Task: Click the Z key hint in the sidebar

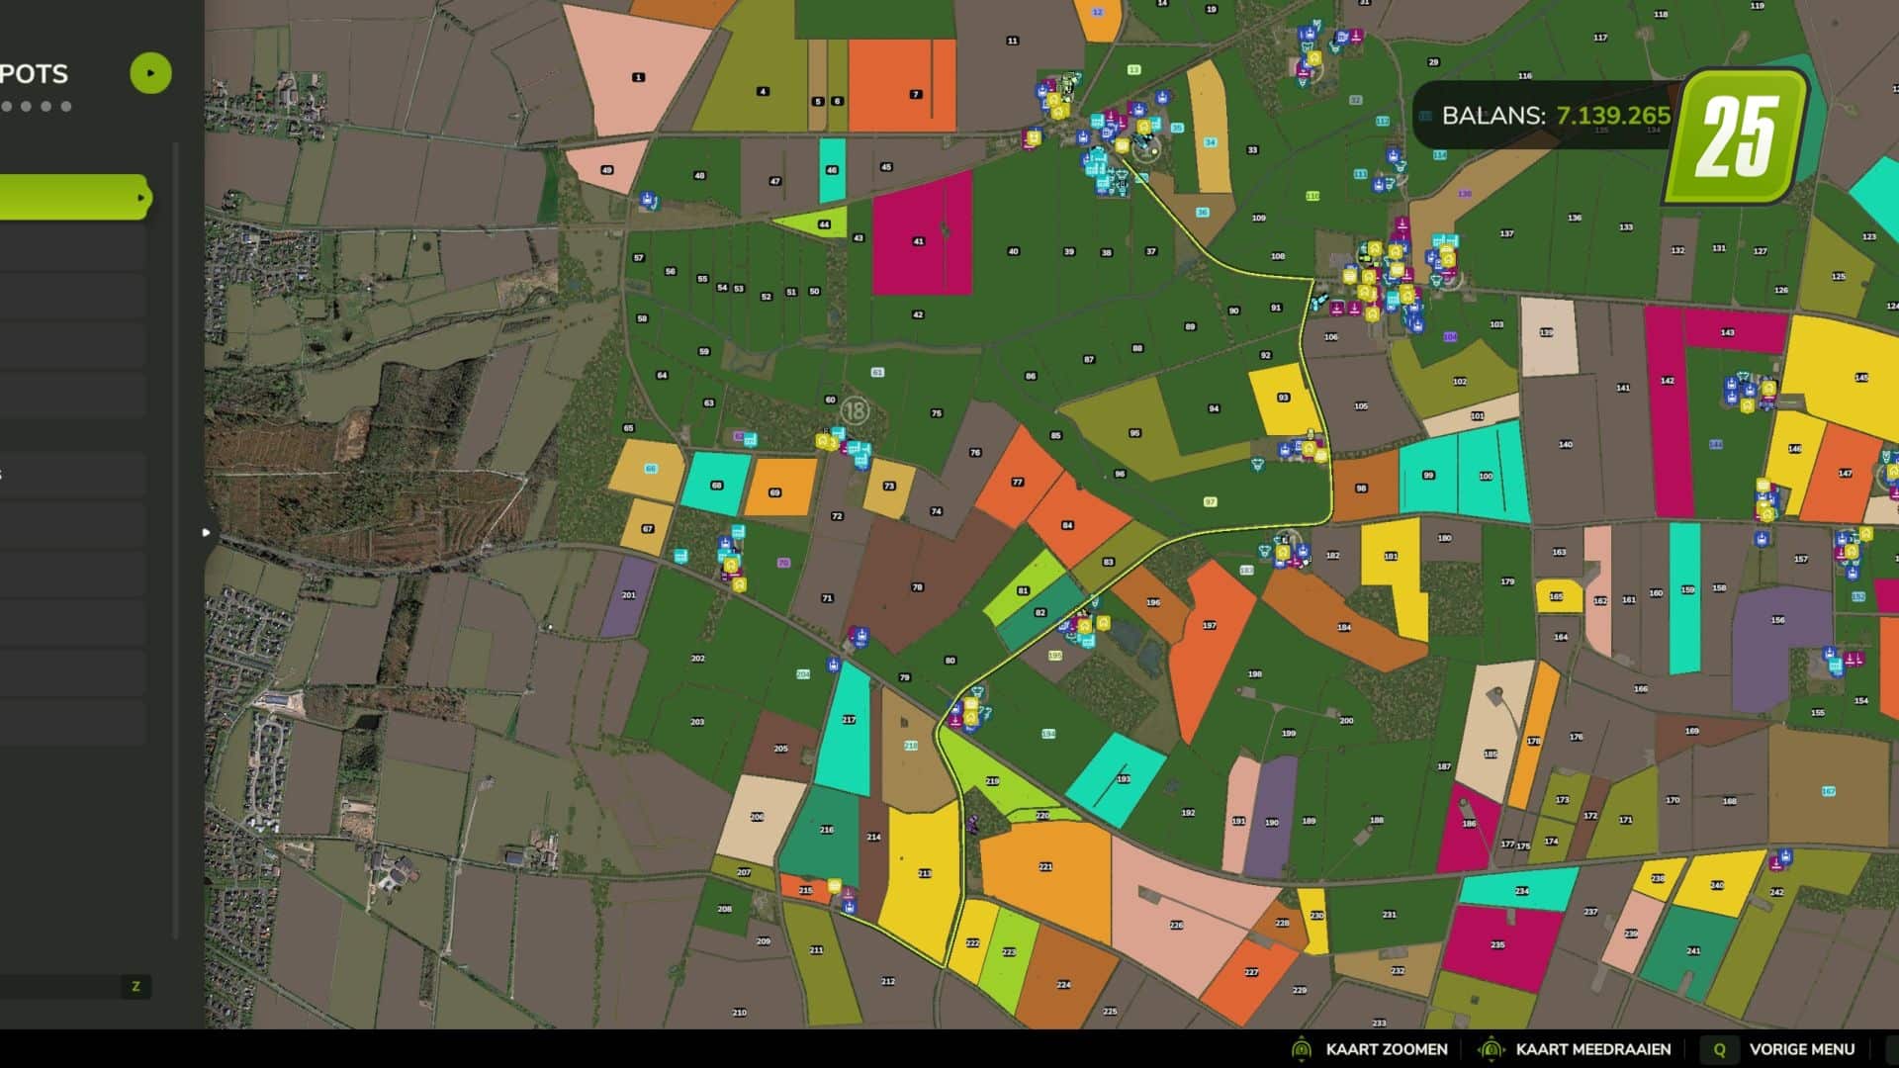Action: [x=136, y=986]
